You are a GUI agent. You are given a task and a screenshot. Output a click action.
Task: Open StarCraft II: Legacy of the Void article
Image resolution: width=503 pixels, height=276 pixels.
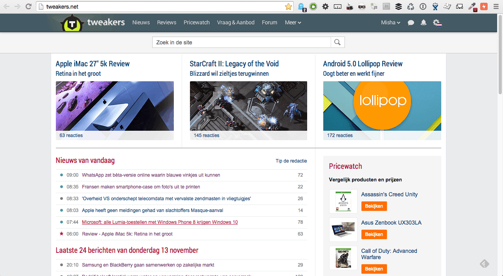(234, 64)
